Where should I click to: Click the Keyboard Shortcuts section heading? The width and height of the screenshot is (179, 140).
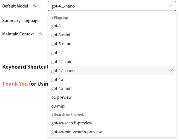(x=25, y=67)
